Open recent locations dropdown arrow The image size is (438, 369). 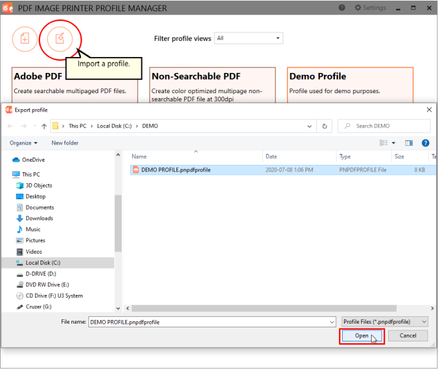[34, 126]
